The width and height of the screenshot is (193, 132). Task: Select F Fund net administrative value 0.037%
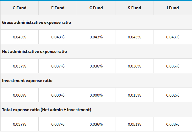point(58,66)
